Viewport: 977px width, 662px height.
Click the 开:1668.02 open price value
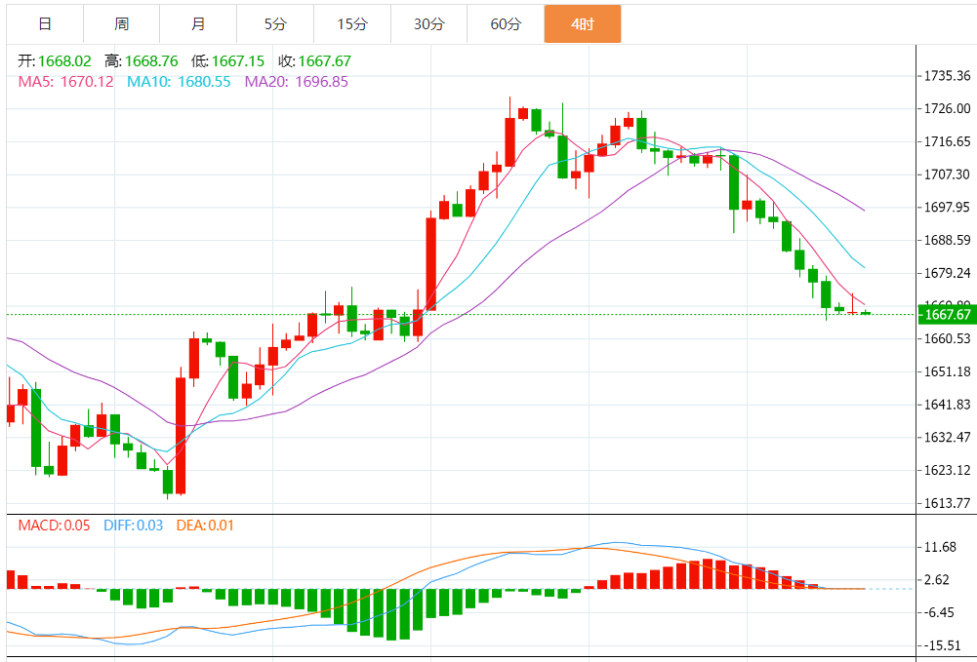click(55, 61)
